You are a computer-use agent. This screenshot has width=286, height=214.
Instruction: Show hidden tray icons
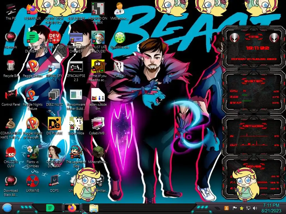(x=217, y=208)
